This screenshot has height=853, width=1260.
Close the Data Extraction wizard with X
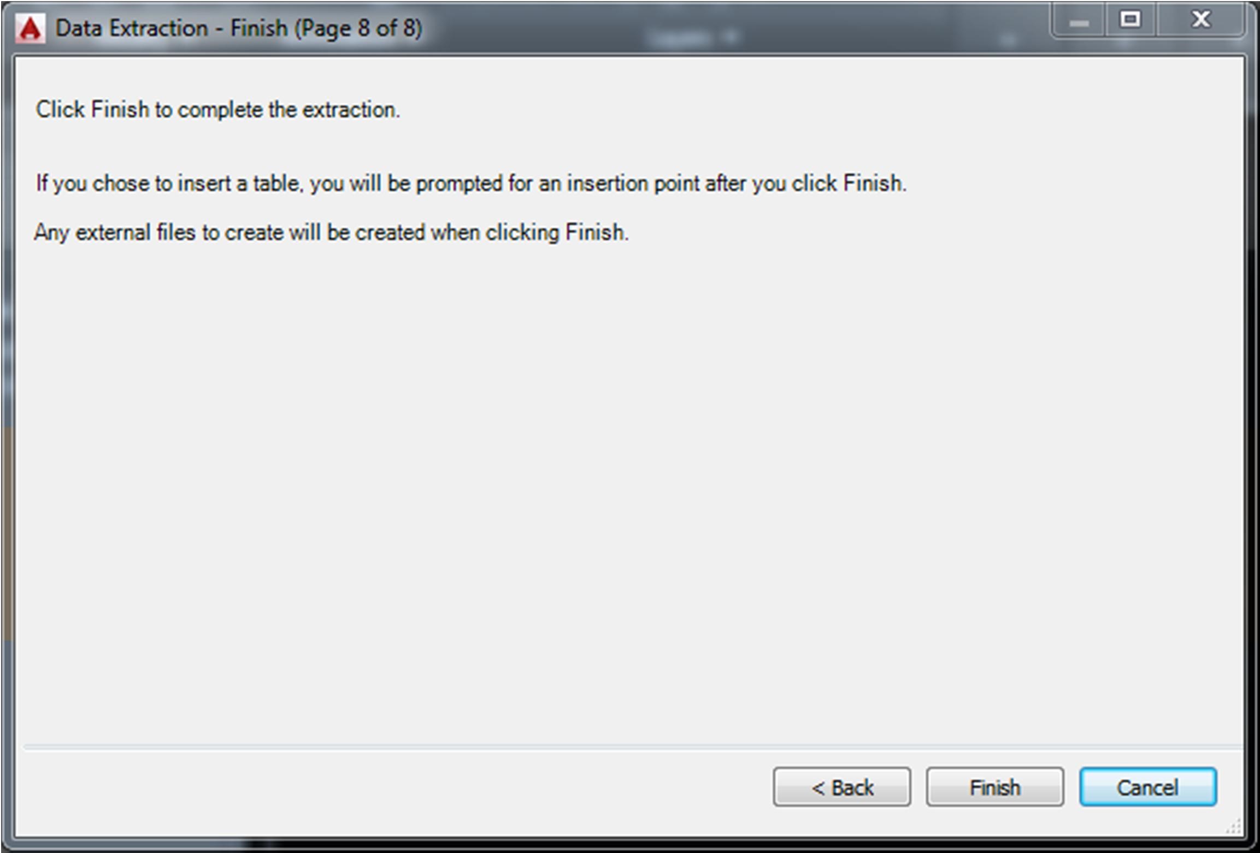click(1201, 20)
